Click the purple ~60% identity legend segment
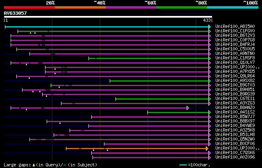Viewport: 262px width, 168px height. [131, 7]
